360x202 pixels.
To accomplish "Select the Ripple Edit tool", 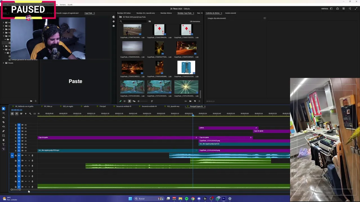I will [3, 118].
